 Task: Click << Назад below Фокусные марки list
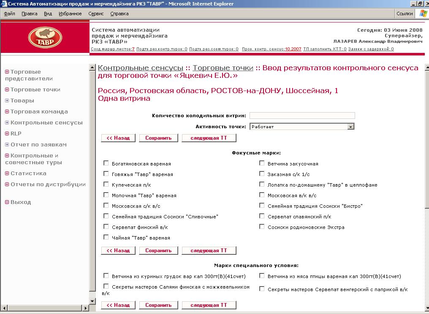118,251
